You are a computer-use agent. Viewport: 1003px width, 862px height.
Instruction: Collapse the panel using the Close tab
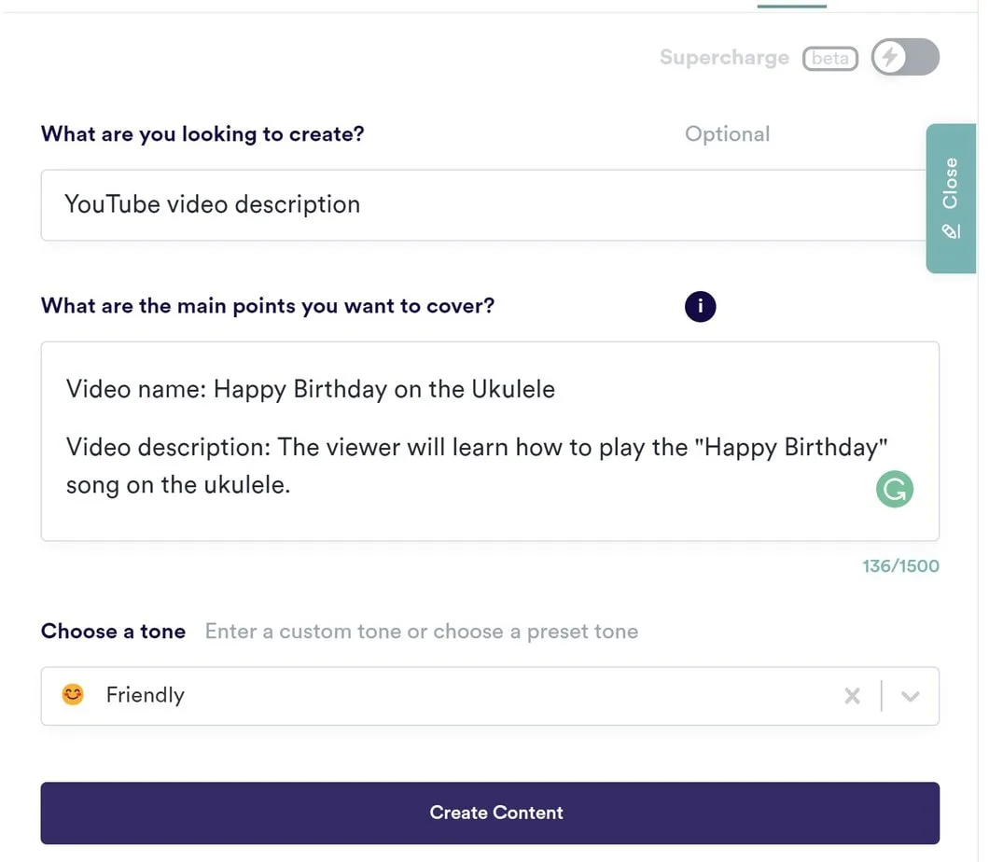pos(950,185)
